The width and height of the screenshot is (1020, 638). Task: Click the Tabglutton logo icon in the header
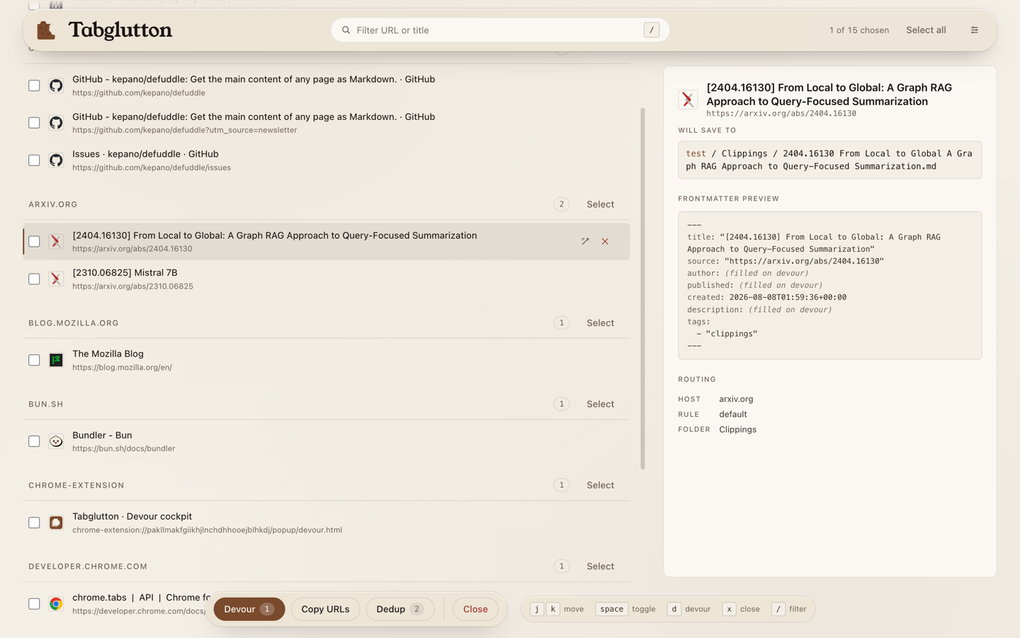point(46,30)
